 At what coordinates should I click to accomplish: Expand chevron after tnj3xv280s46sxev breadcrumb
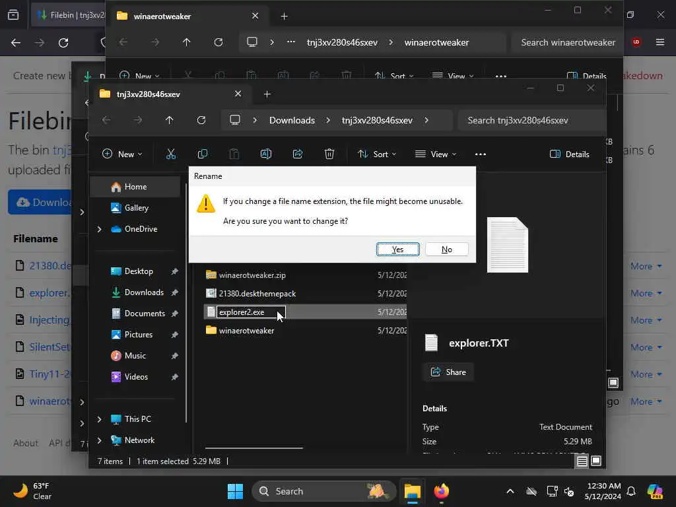tap(426, 120)
